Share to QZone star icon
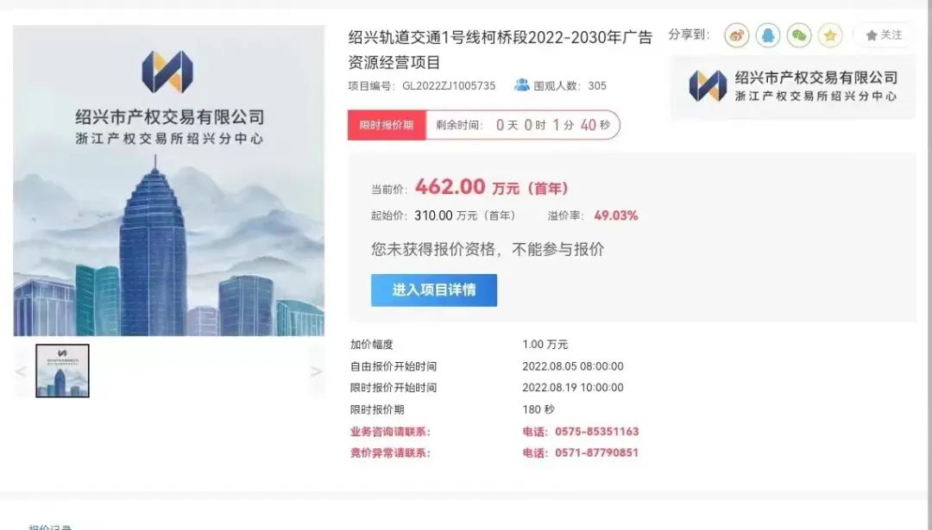Viewport: 932px width, 530px height. pyautogui.click(x=830, y=35)
